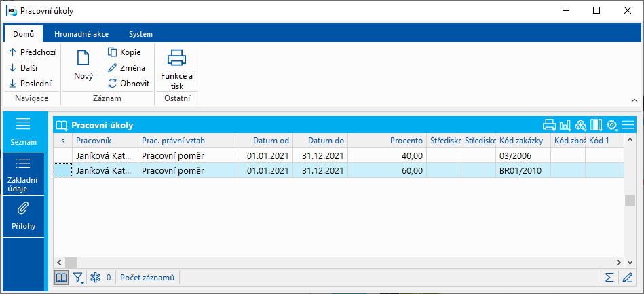Click the vertical scrollbar up arrow

(629, 141)
